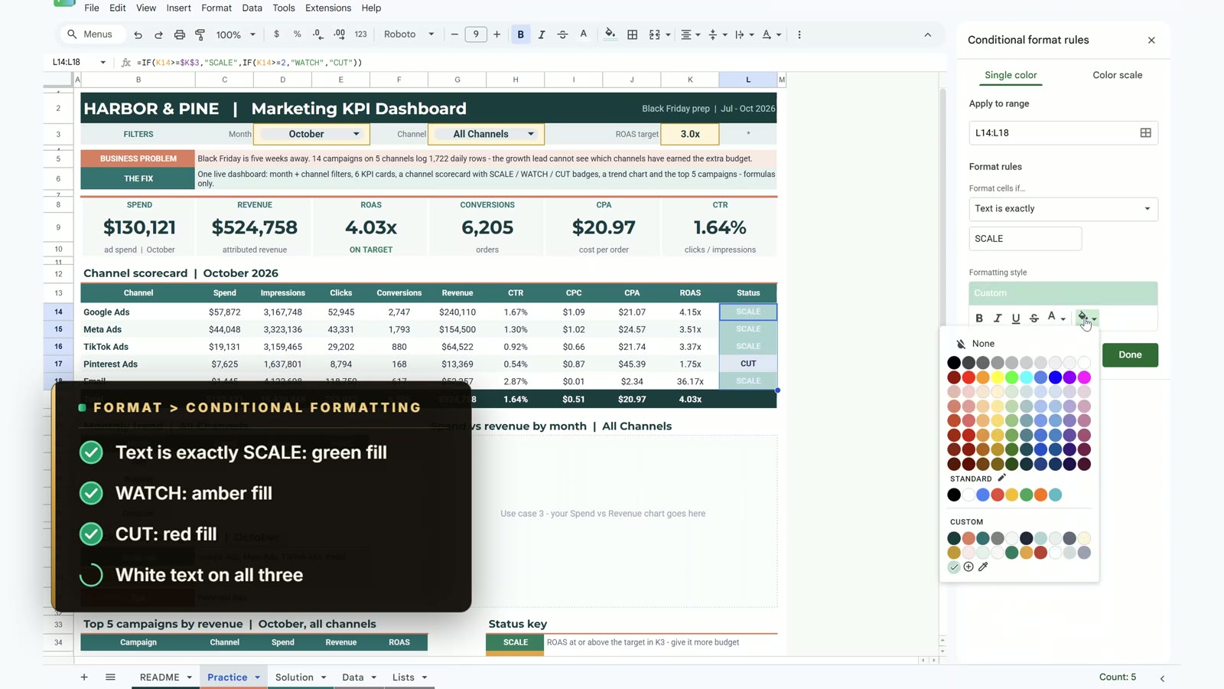Screen dimensions: 1224x689
Task: Open the Roboto font dropdown
Action: [x=409, y=34]
